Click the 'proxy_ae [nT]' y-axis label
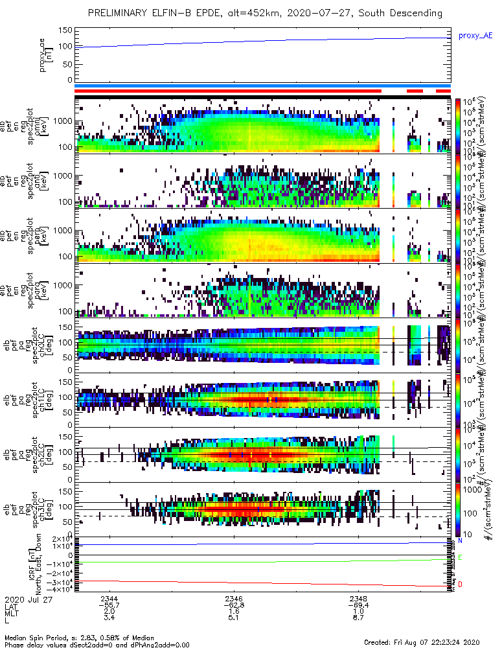 (x=47, y=55)
